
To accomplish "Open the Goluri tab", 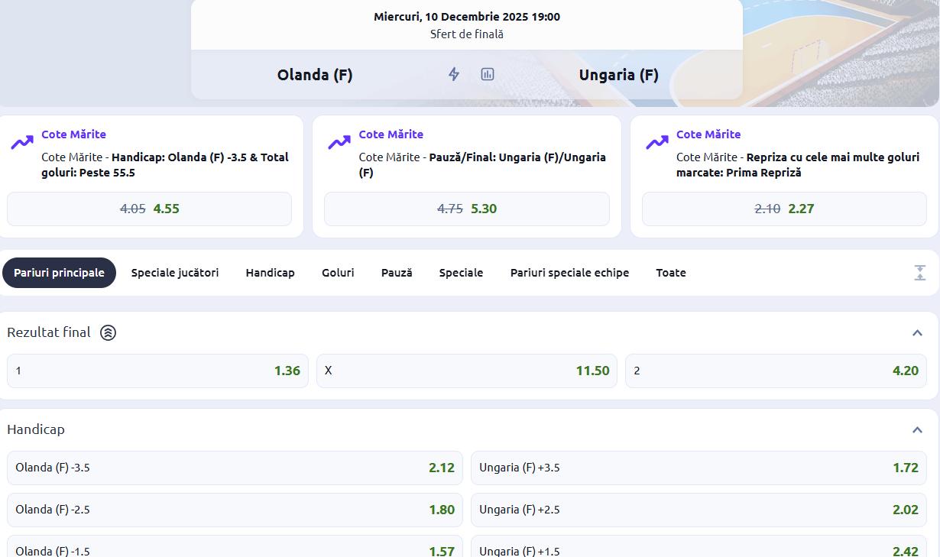I will tap(338, 273).
